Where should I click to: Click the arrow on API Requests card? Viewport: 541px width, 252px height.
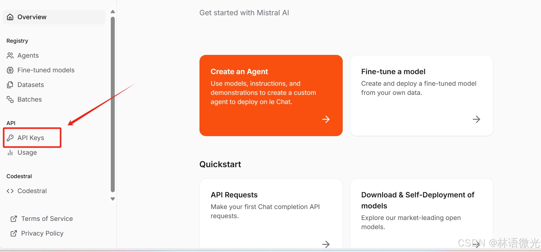pos(326,244)
